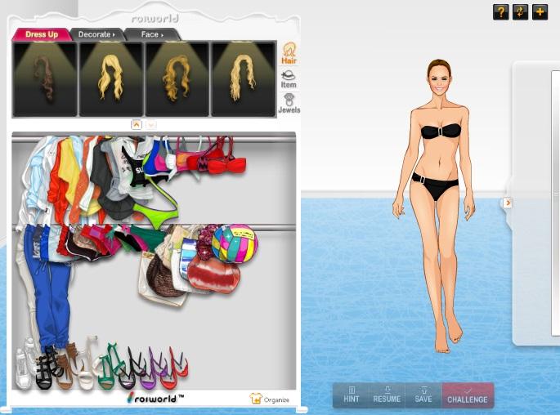The image size is (560, 415).
Task: Select the Item category icon
Action: 289,78
